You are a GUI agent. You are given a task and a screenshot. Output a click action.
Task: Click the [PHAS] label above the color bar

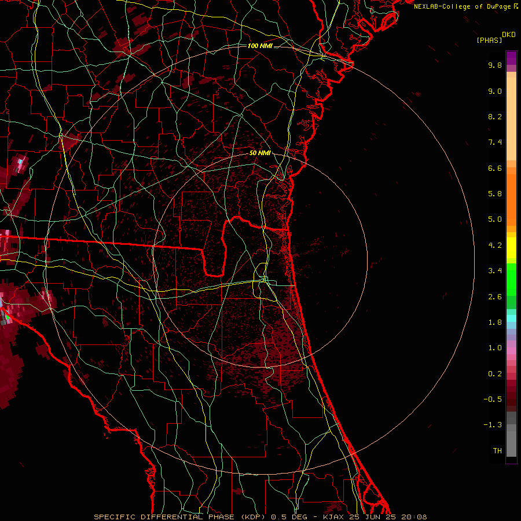489,40
